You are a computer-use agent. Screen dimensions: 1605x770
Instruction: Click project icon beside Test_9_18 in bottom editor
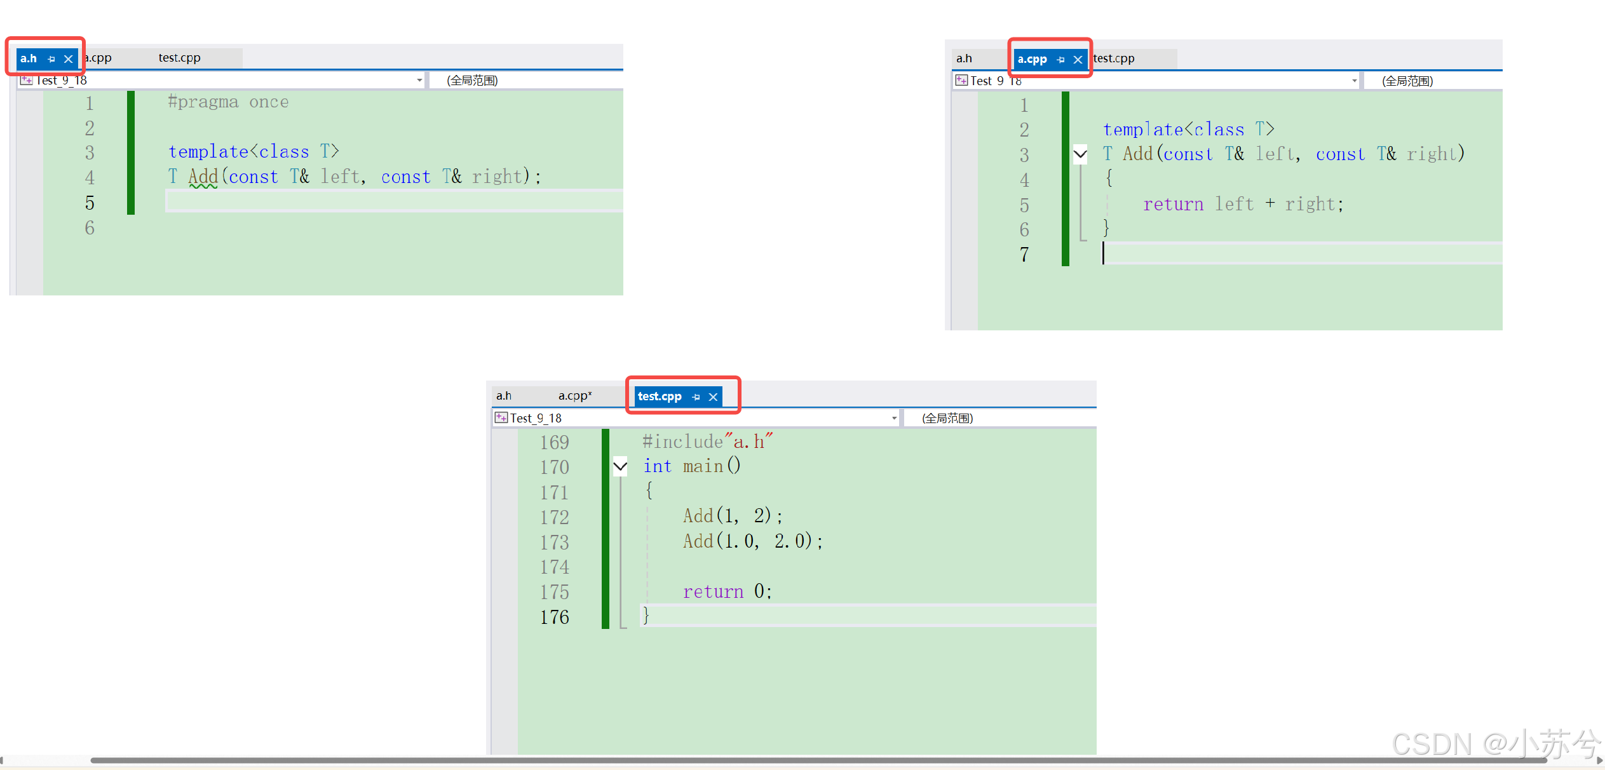point(501,417)
